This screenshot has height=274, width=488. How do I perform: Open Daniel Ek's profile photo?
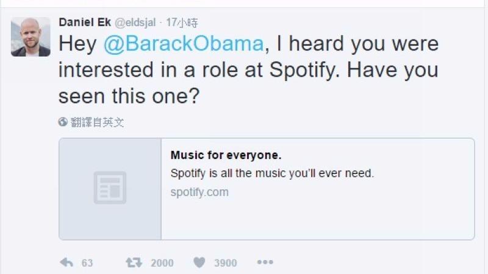[x=31, y=37]
